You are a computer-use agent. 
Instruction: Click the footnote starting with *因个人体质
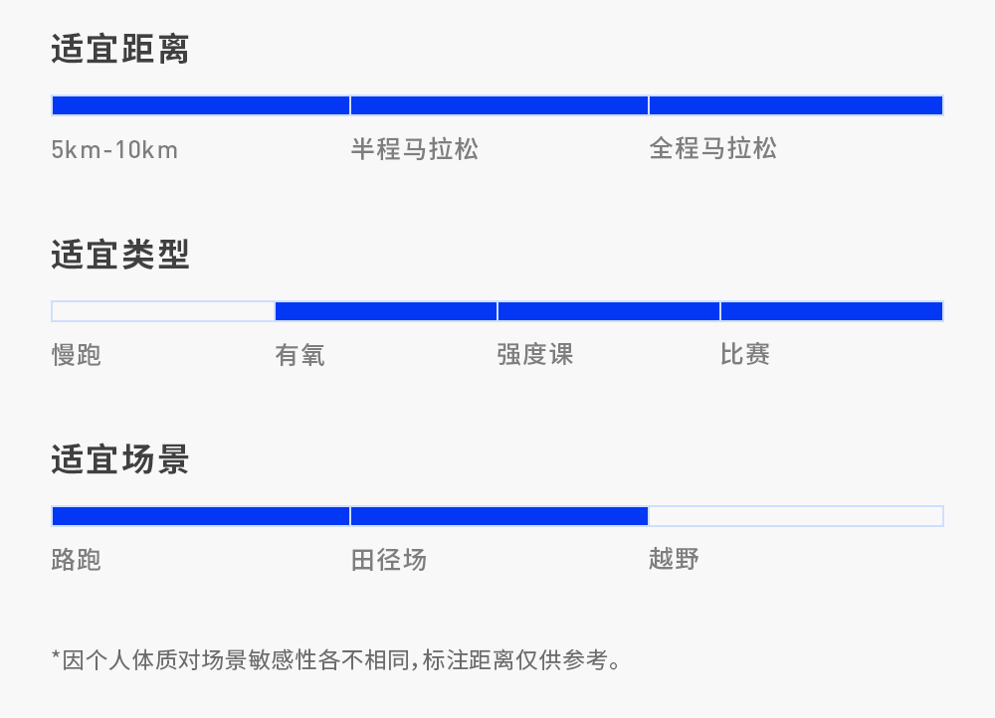(x=338, y=659)
